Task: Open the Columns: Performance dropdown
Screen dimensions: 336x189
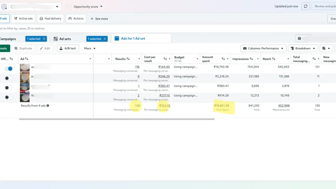Action: coord(263,49)
